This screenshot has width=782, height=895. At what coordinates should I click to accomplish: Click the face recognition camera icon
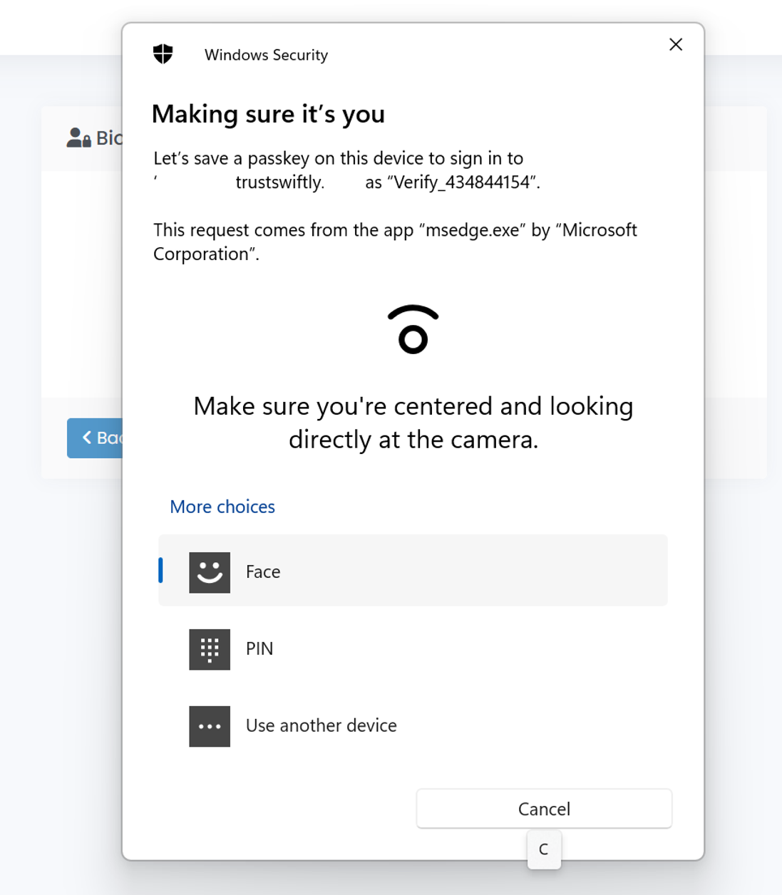pos(413,330)
